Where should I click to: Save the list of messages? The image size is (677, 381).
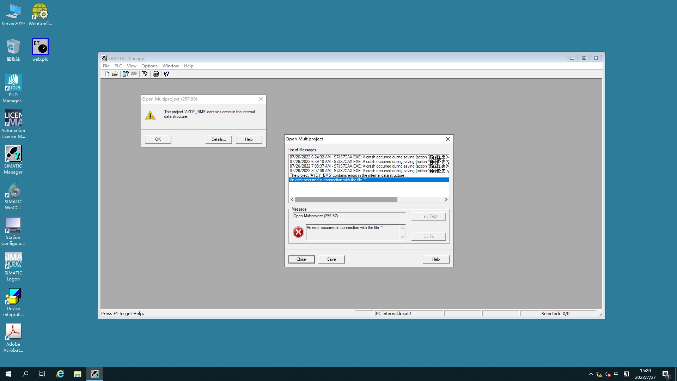(331, 259)
